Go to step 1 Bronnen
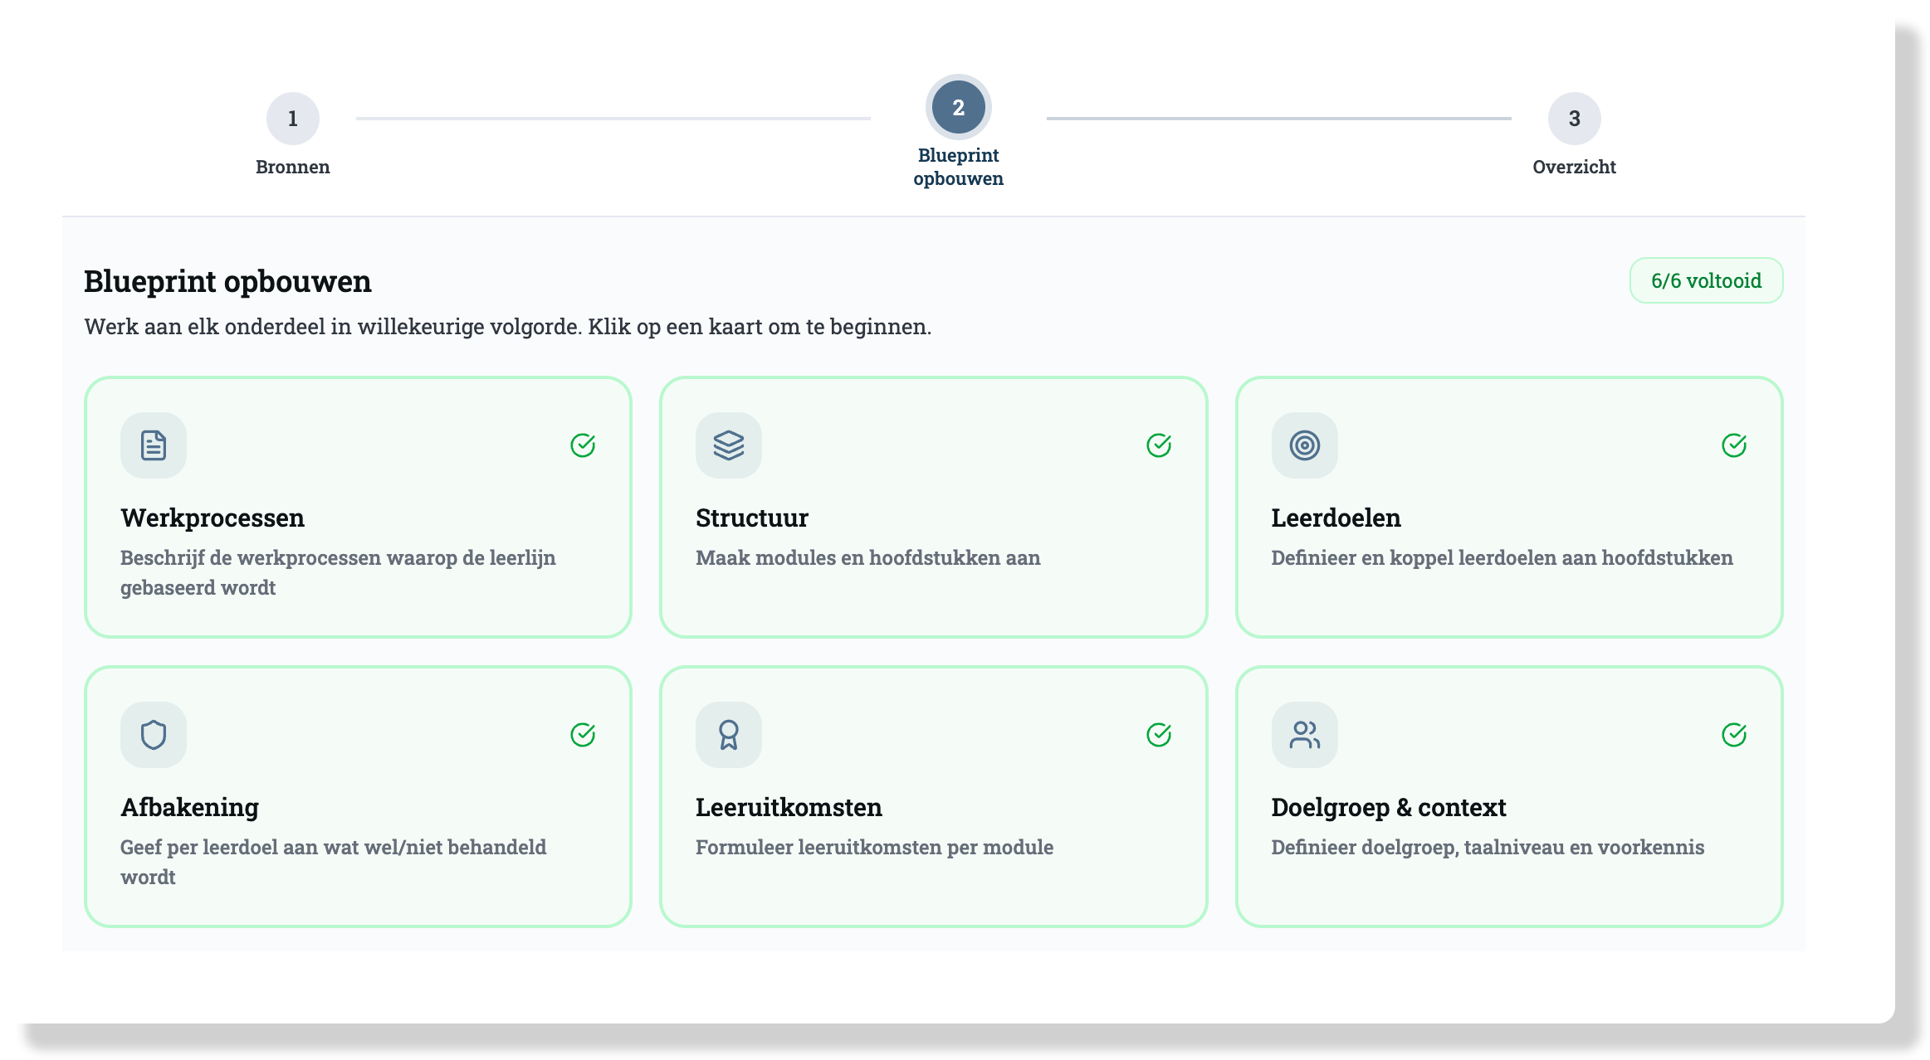 pos(292,119)
